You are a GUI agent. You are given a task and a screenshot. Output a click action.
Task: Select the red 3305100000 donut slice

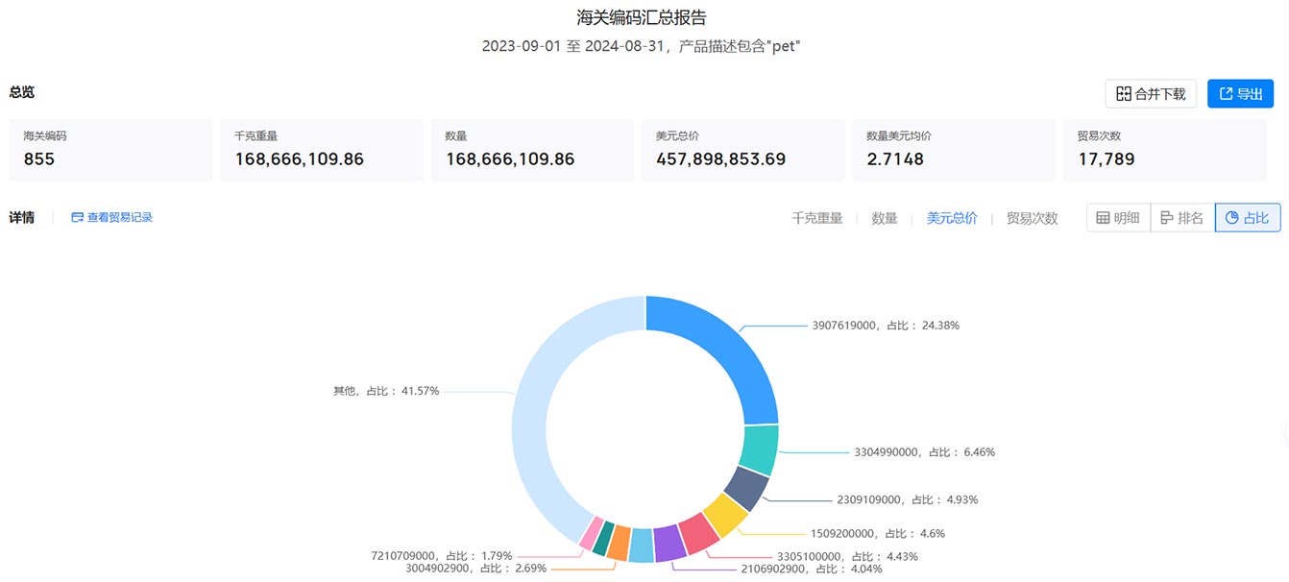pyautogui.click(x=698, y=534)
